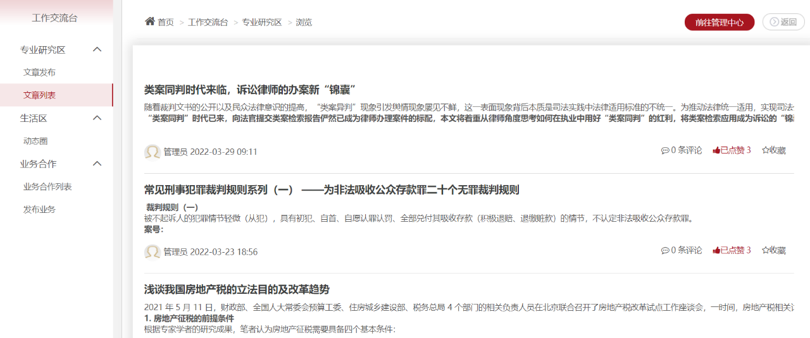Click 工作交流台 sidebar header
Image resolution: width=810 pixels, height=338 pixels.
pos(55,18)
